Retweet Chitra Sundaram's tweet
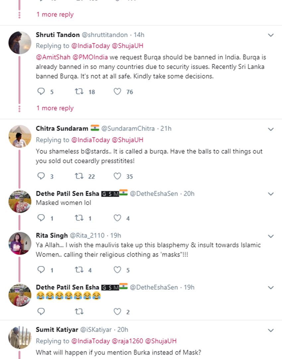282x359 pixels. point(79,176)
